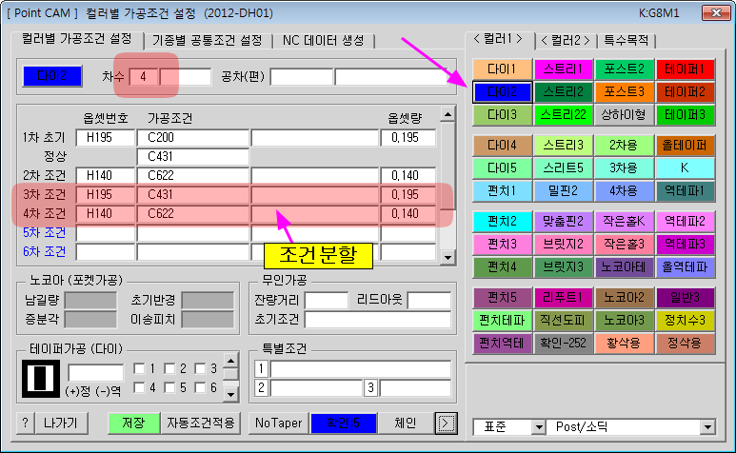Select the 스트리22 color swatch

[563, 115]
